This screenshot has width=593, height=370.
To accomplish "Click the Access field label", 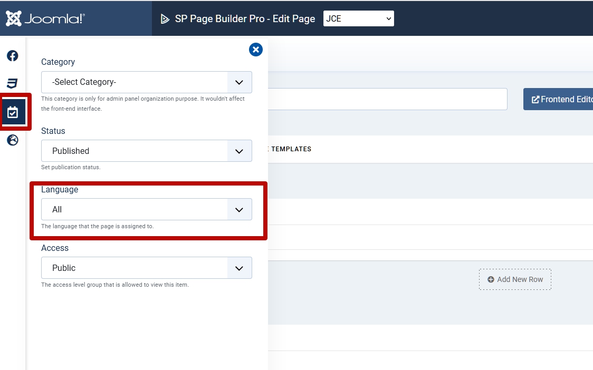I will pos(55,248).
